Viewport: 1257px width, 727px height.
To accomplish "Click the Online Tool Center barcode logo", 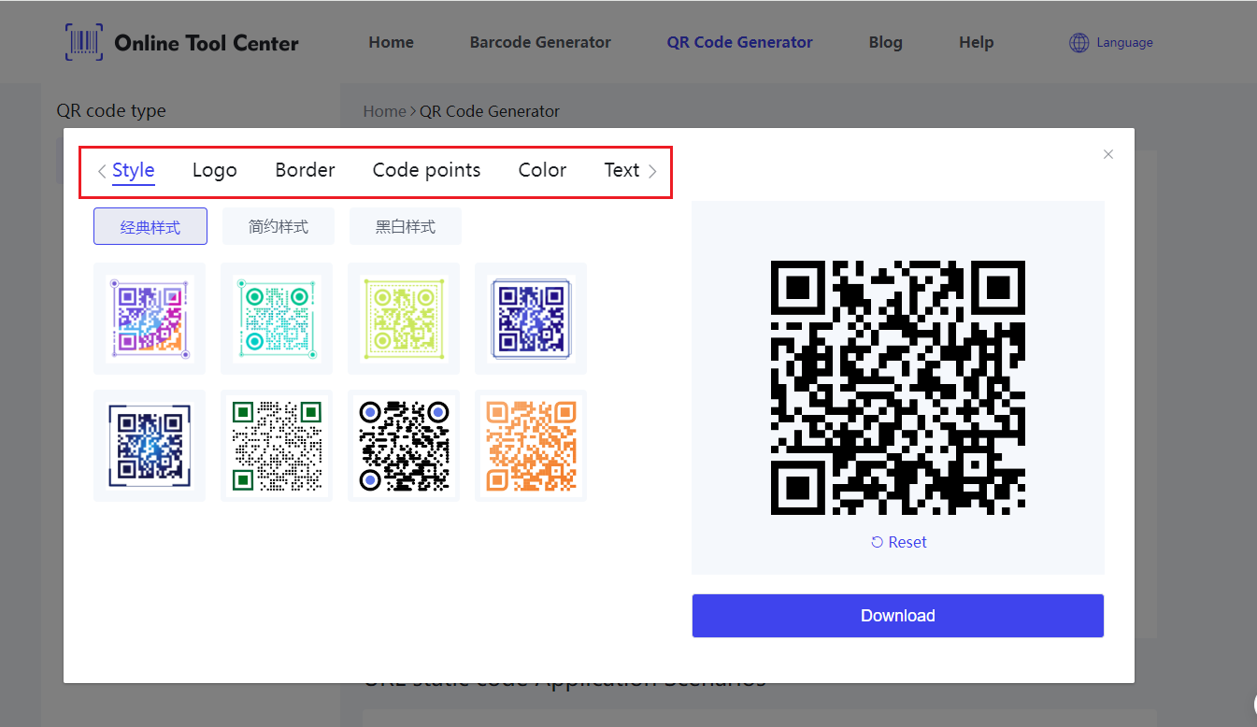I will [84, 42].
